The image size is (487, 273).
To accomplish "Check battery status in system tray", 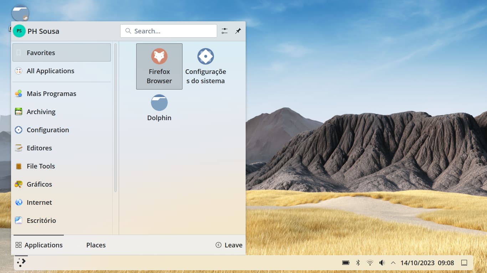I will pyautogui.click(x=345, y=263).
